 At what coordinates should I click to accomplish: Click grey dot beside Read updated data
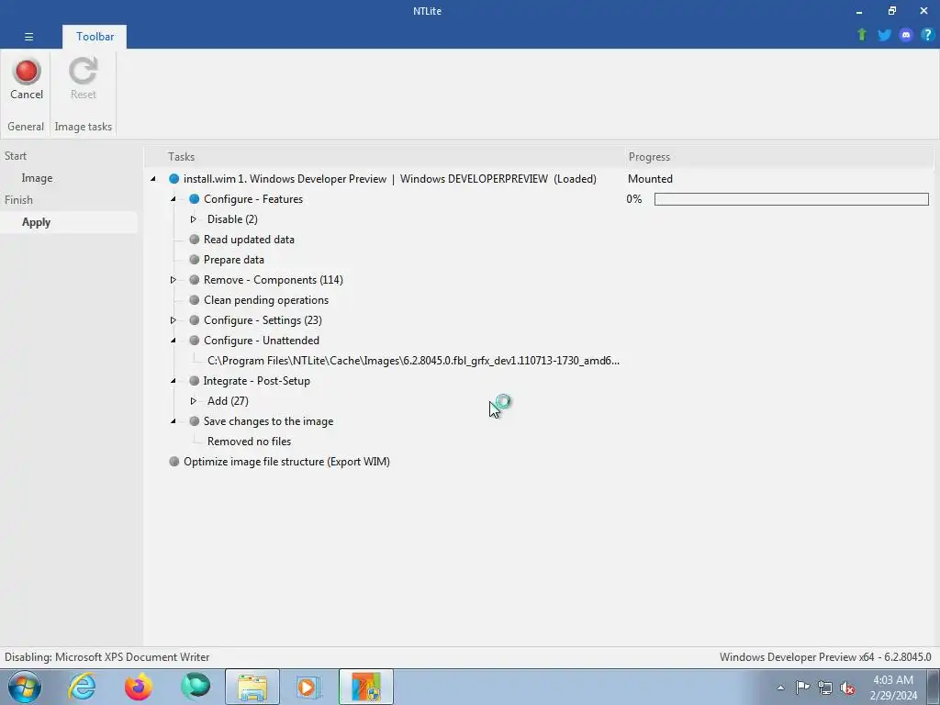point(195,240)
